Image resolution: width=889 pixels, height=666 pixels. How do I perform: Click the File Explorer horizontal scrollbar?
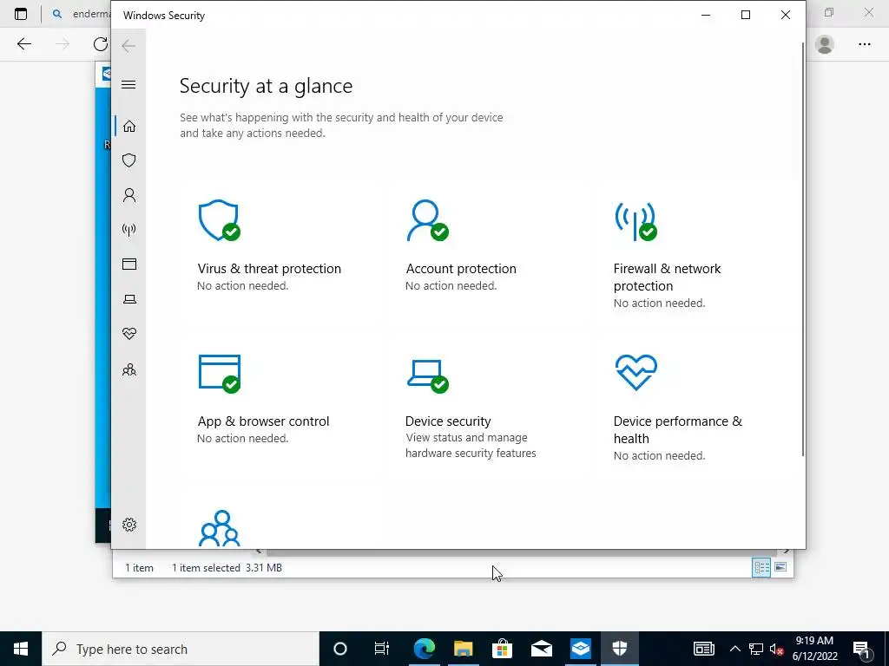point(522,552)
